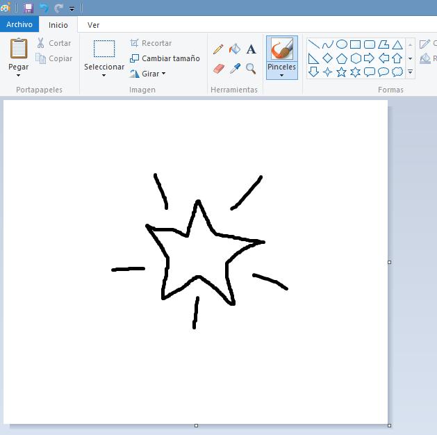437x435 pixels.
Task: Click the Pegar clipboard button
Action: [18, 50]
